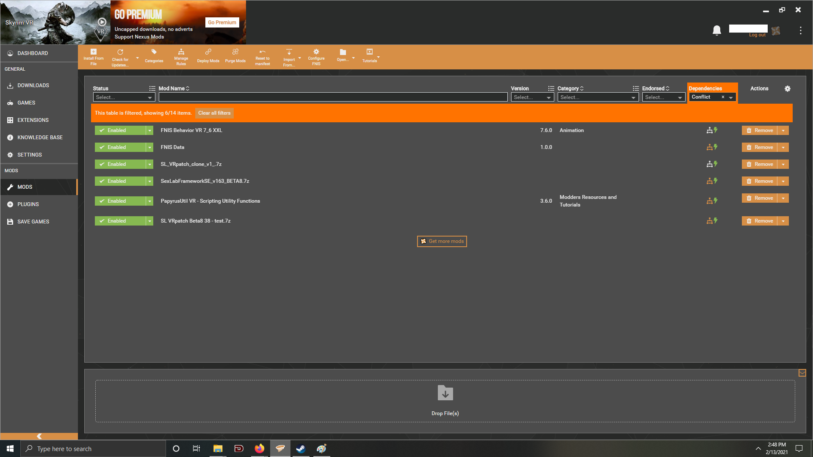Screen dimensions: 813x457
Task: Go to Dashboard in sidebar
Action: click(x=39, y=53)
